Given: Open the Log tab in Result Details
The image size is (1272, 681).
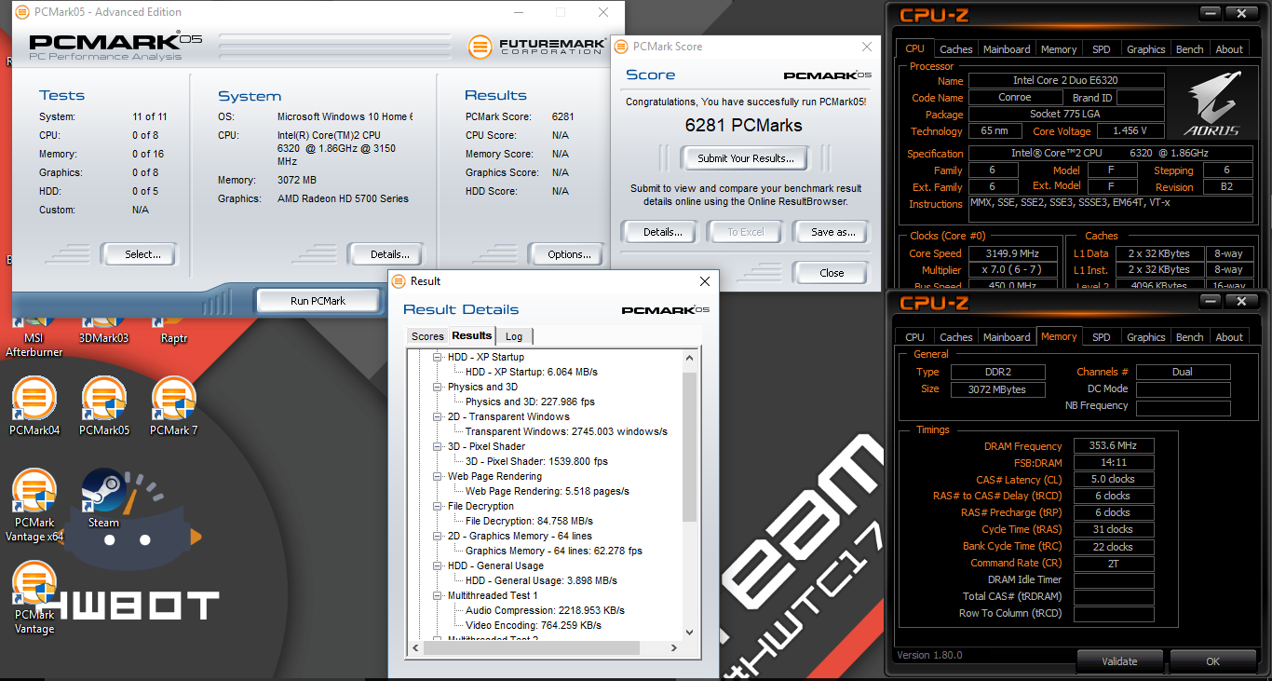Looking at the screenshot, I should click(x=514, y=336).
